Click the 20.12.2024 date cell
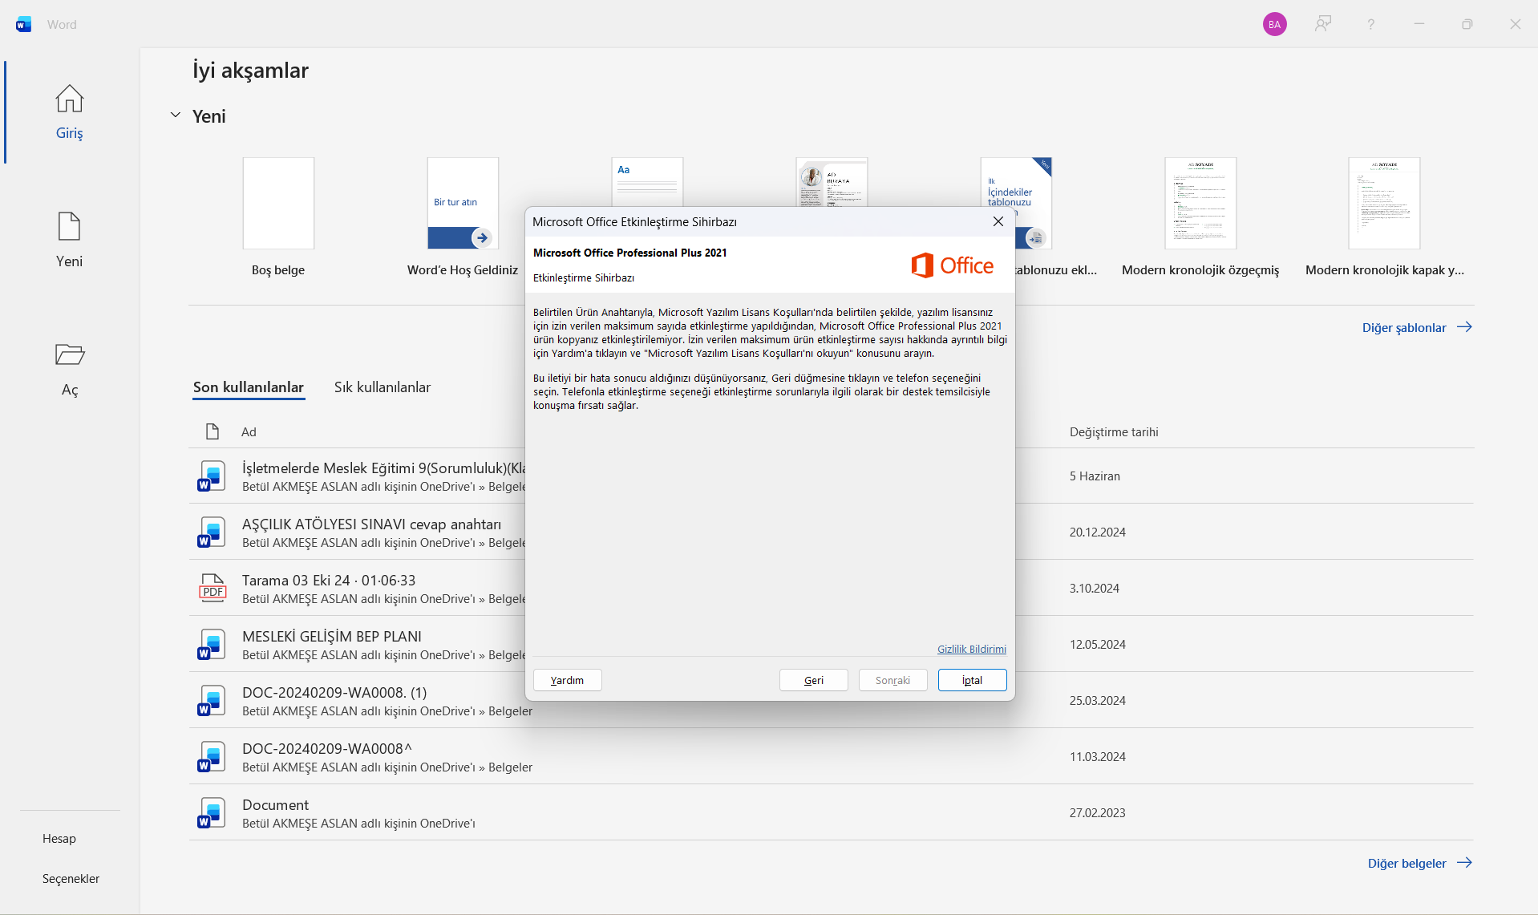The image size is (1538, 915). tap(1097, 532)
